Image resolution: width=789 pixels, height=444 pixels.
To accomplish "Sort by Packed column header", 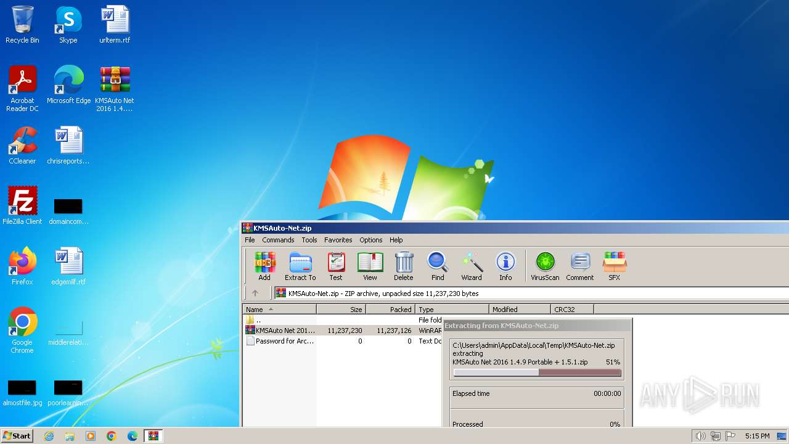I will pos(391,310).
